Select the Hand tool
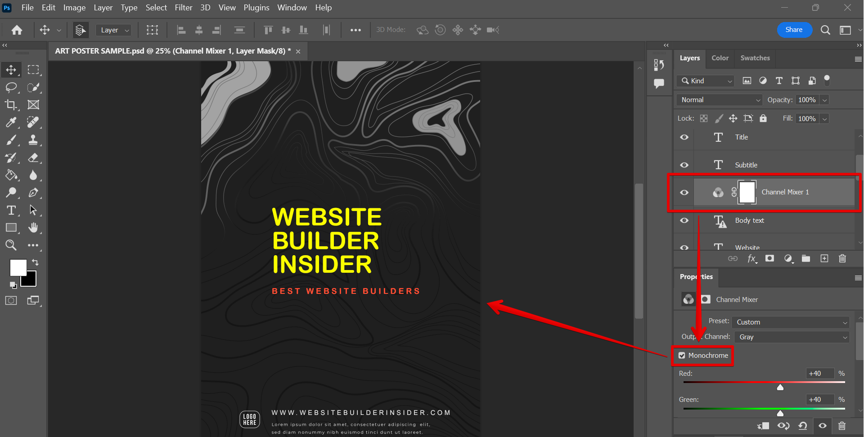The width and height of the screenshot is (864, 437). pyautogui.click(x=33, y=228)
